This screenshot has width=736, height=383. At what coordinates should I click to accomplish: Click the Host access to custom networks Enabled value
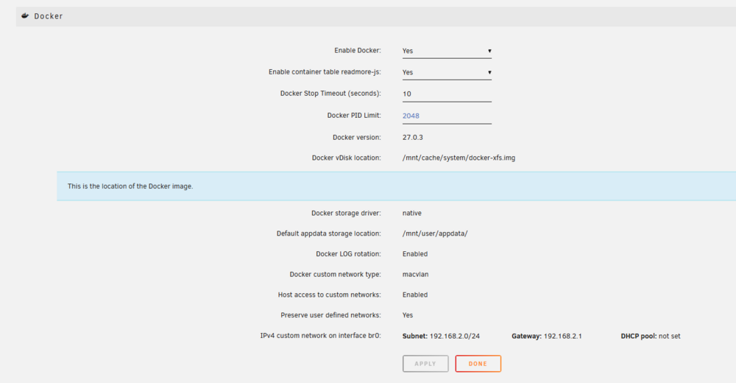click(x=415, y=295)
